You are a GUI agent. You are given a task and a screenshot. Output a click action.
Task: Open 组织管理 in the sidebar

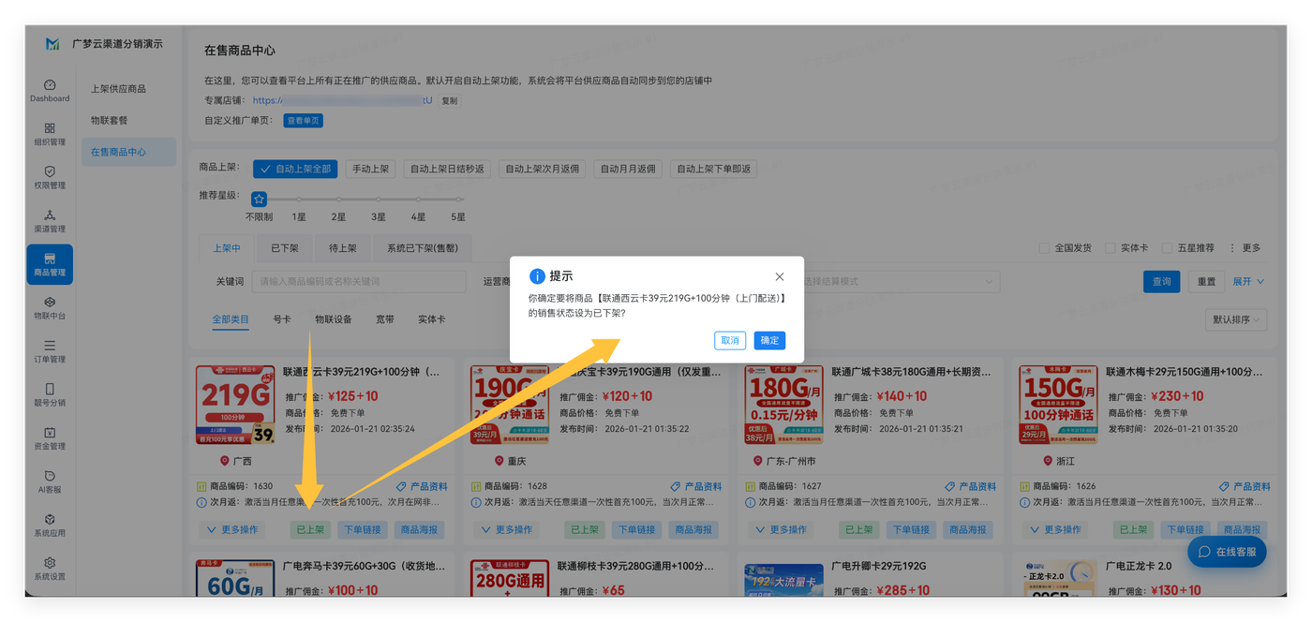pos(50,134)
